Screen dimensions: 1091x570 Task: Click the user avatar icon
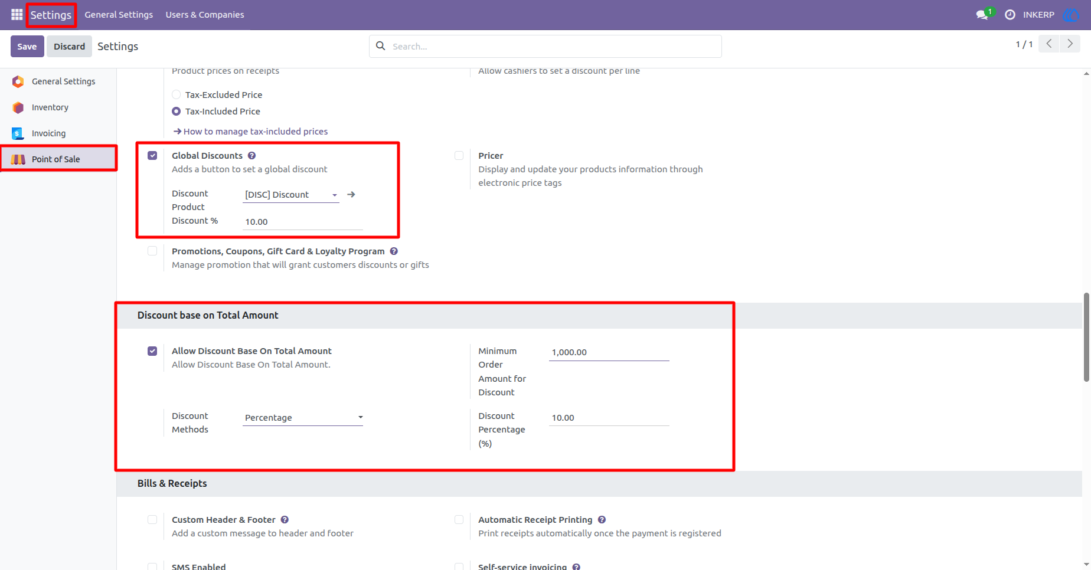1070,15
